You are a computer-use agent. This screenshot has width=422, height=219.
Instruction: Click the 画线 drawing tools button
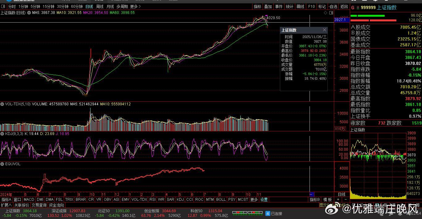pos(300,6)
